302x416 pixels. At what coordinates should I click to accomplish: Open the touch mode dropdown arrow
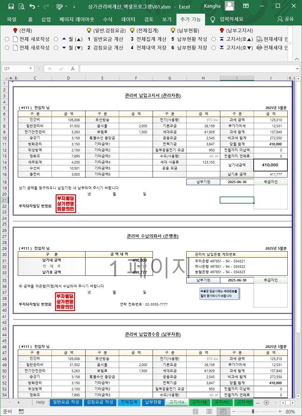pyautogui.click(x=66, y=6)
